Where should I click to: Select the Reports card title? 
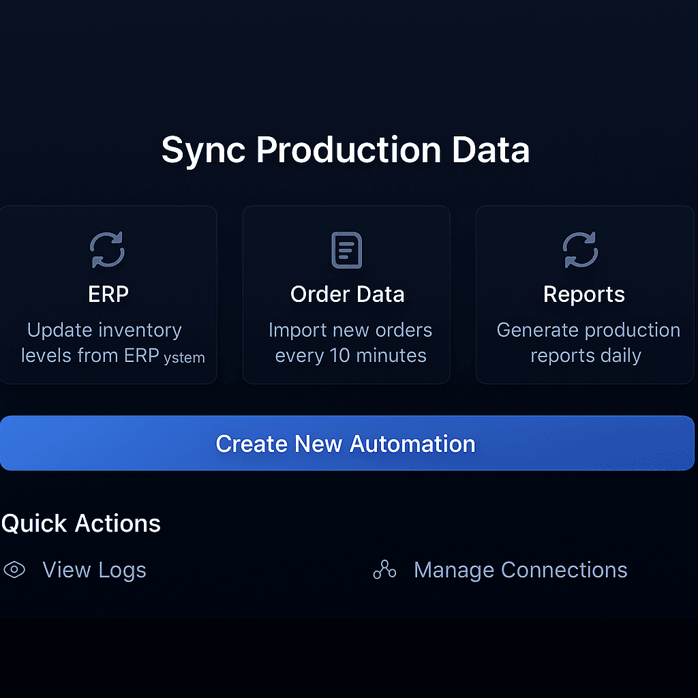point(583,294)
